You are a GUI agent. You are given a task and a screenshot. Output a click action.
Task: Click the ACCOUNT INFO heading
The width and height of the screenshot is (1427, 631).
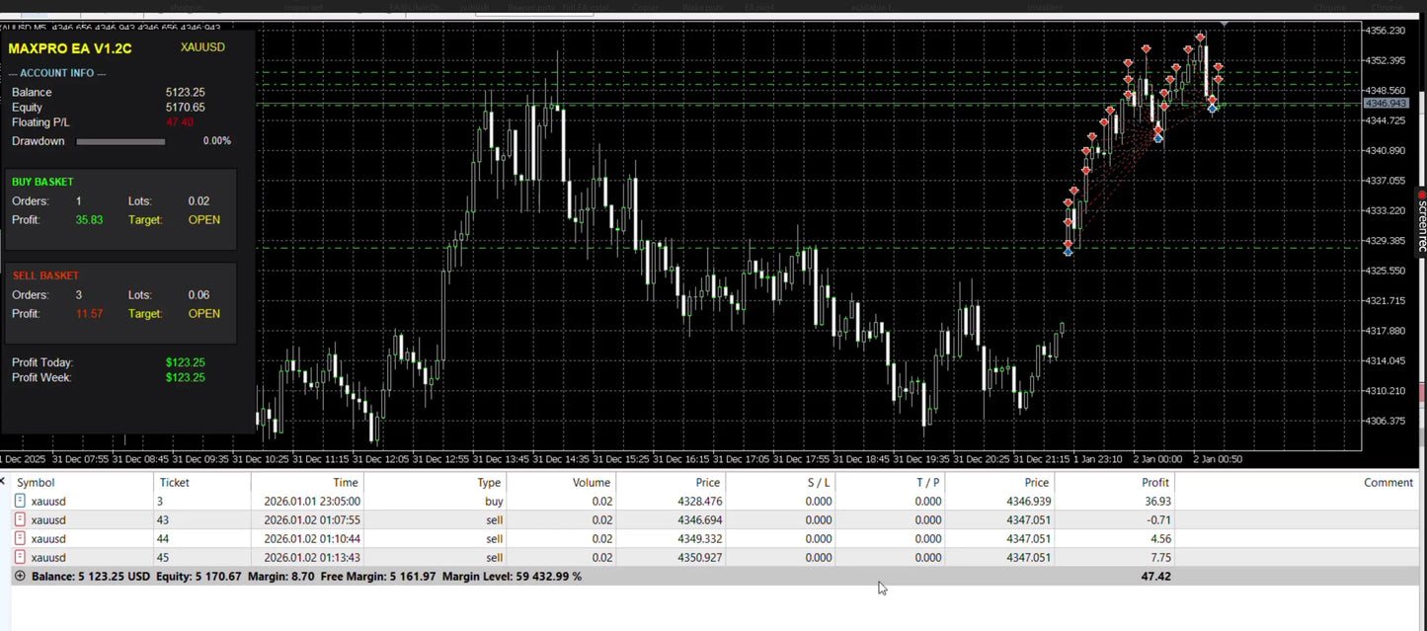57,73
